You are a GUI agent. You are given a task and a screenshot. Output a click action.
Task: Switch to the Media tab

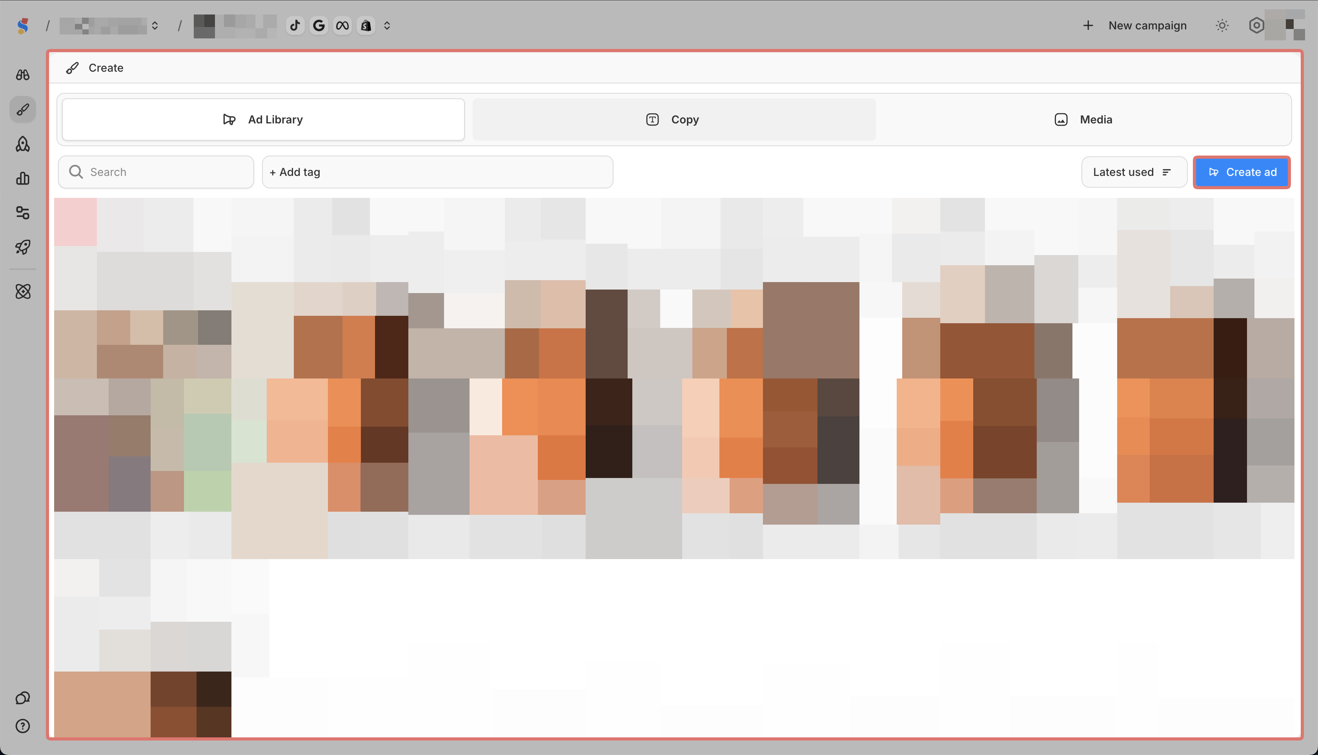tap(1083, 120)
